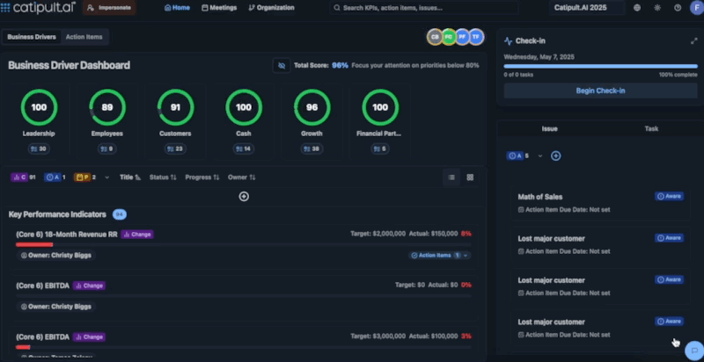Click the hide-scores eye icon beside Total Score
Image resolution: width=704 pixels, height=362 pixels.
coord(282,65)
